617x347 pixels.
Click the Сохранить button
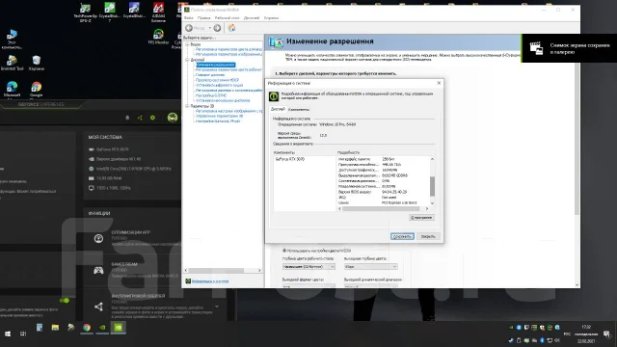402,236
